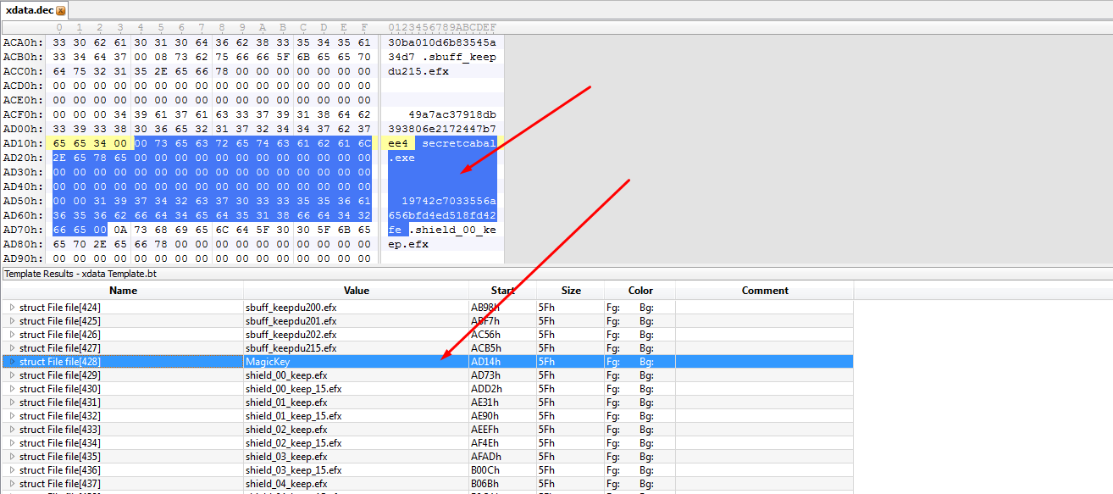Expand struct File file[430] row
The image size is (1113, 494).
[x=12, y=389]
